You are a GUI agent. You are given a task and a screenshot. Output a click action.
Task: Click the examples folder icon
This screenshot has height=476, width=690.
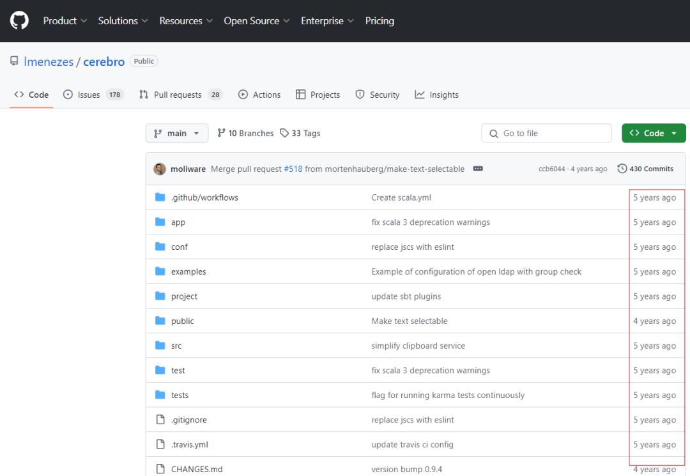coord(160,271)
